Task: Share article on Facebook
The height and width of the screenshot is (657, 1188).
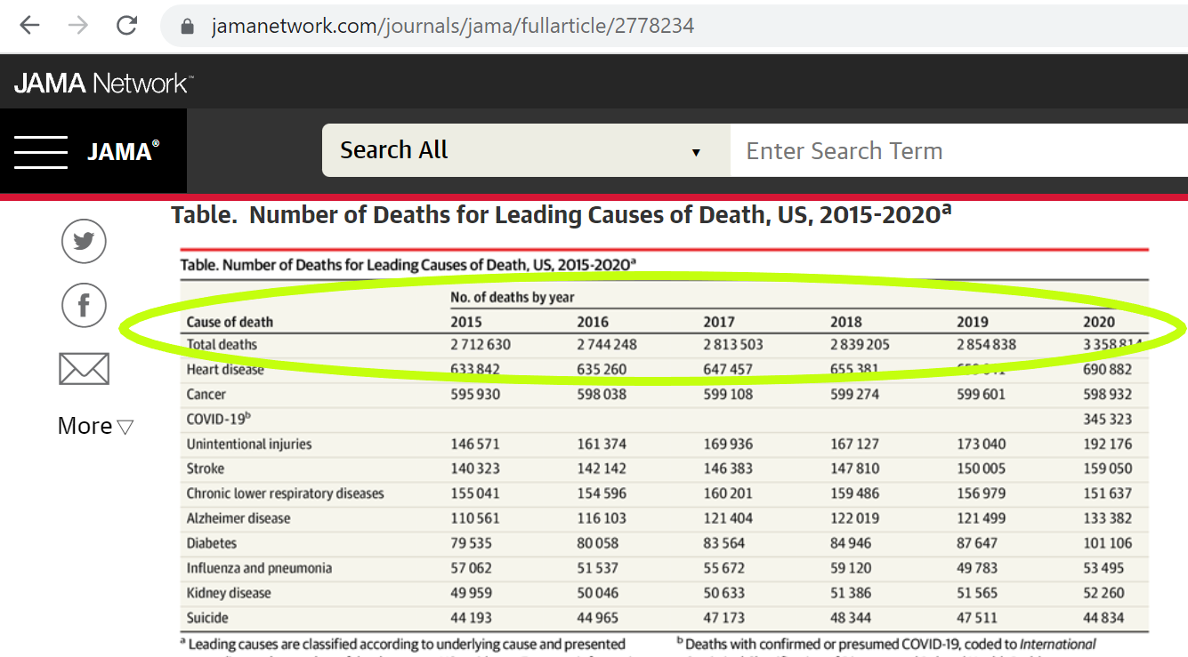Action: 84,306
